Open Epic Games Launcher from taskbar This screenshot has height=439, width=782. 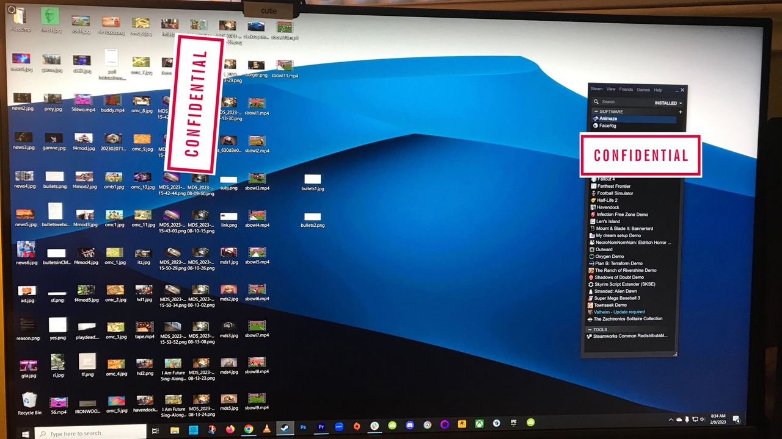click(514, 422)
